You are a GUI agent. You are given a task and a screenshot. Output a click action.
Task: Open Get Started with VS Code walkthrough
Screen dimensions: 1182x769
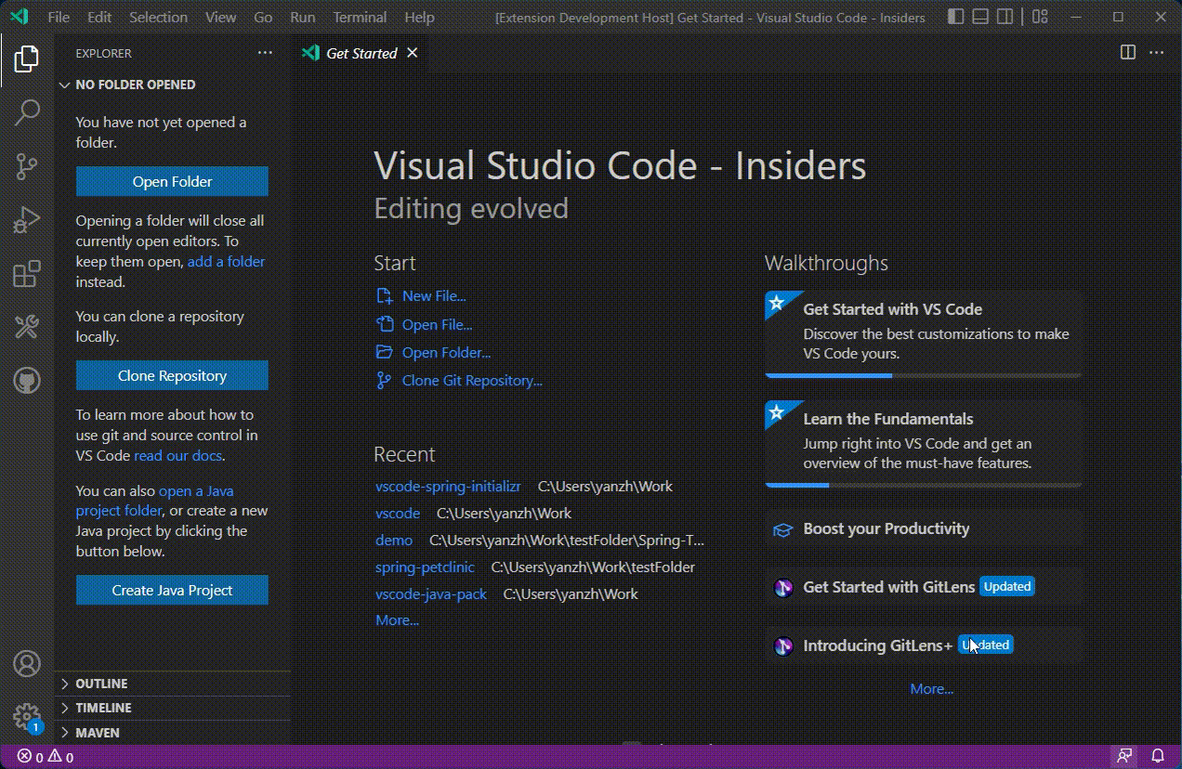[924, 332]
